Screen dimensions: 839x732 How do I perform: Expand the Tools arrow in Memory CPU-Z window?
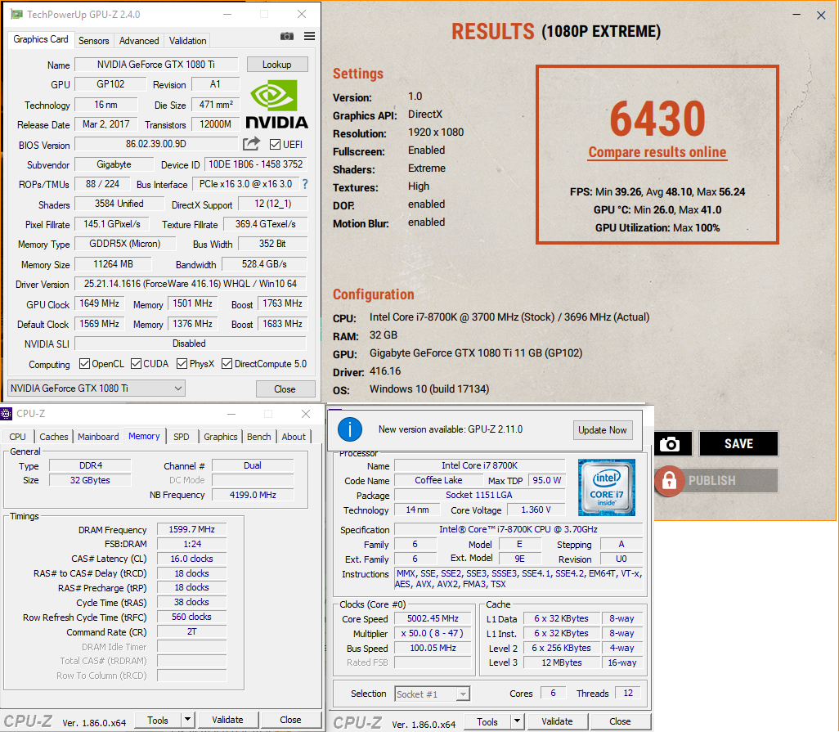(188, 720)
